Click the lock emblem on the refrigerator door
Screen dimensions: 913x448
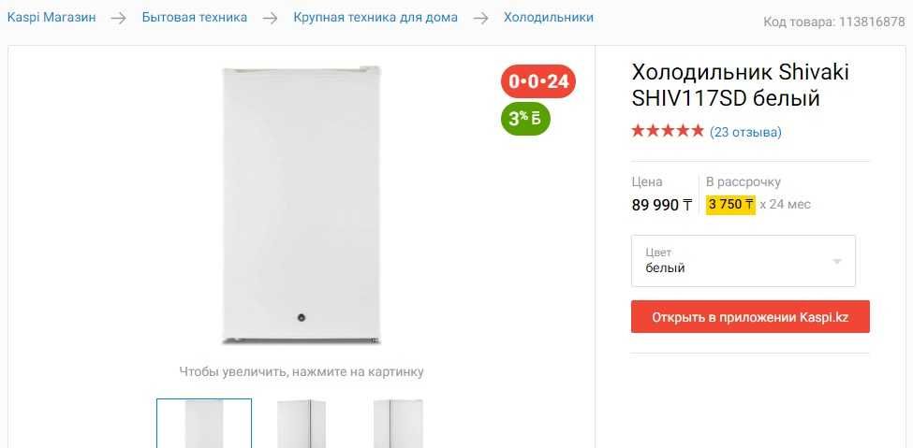point(301,318)
